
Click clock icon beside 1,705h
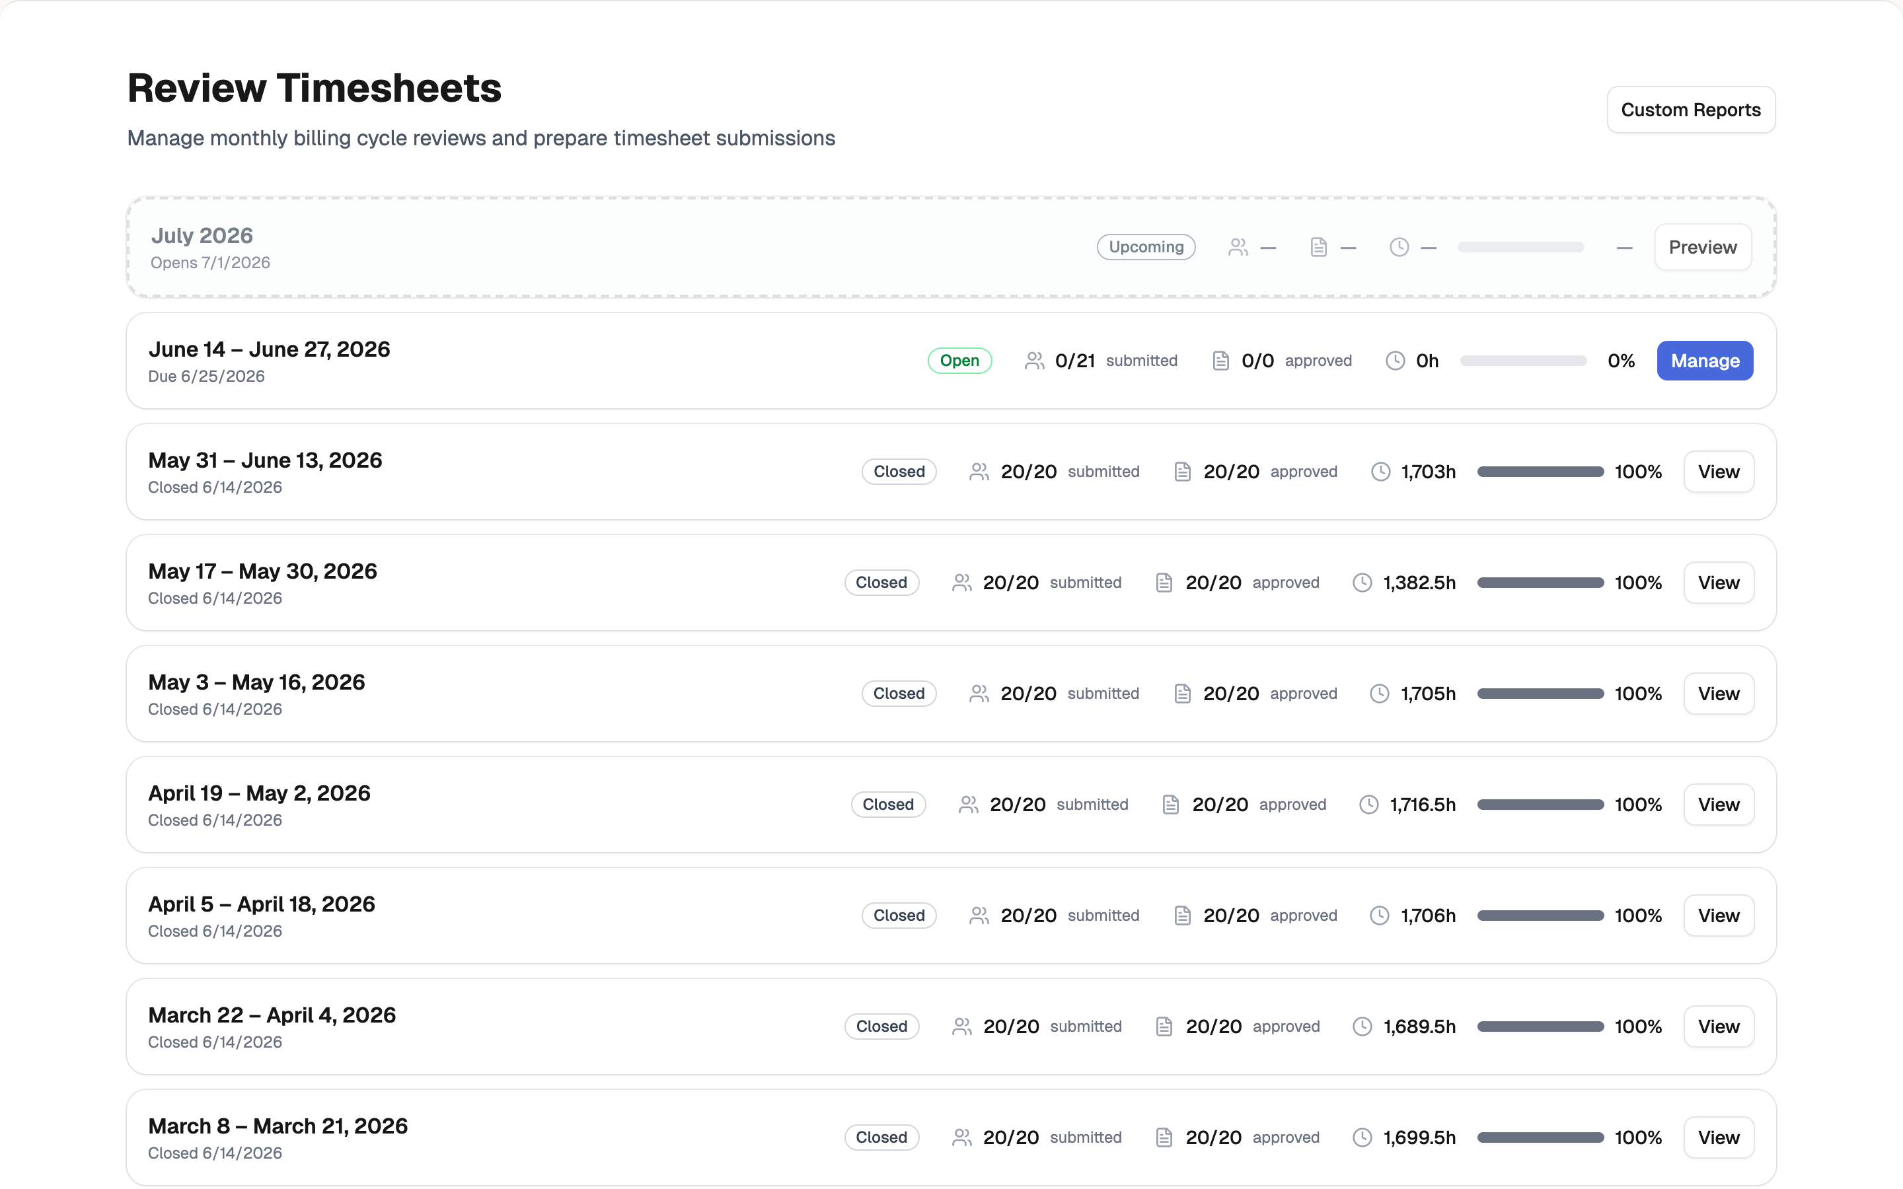[1380, 694]
